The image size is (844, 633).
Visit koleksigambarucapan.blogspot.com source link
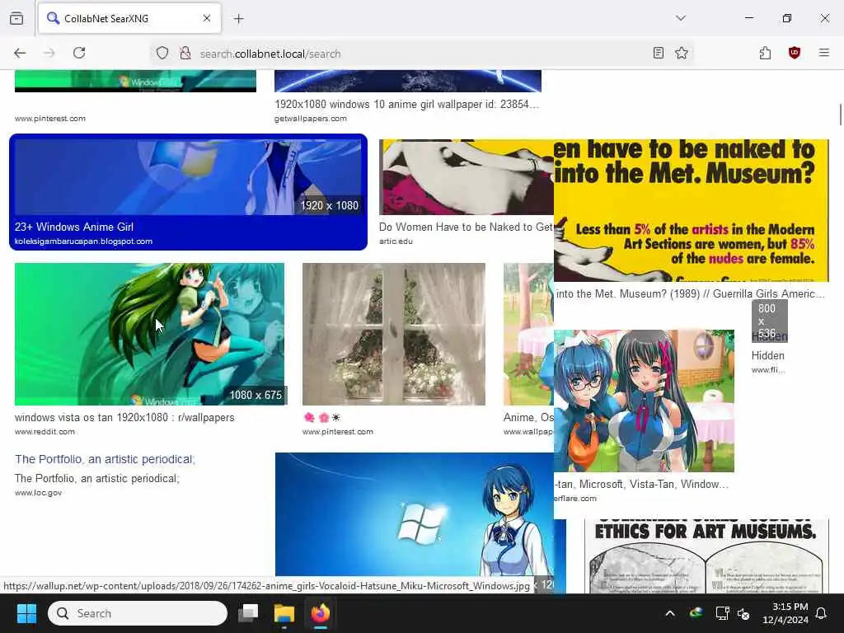83,241
